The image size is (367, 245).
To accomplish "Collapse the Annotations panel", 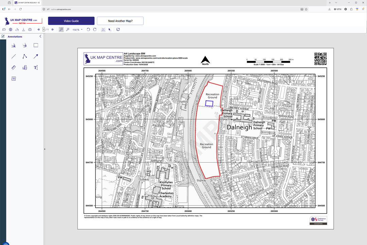I will coord(40,36).
